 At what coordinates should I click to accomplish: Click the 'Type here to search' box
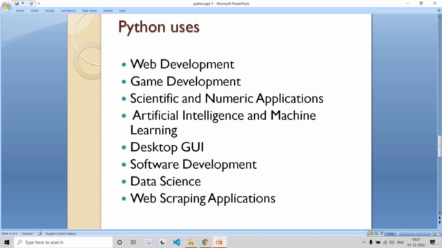63,242
